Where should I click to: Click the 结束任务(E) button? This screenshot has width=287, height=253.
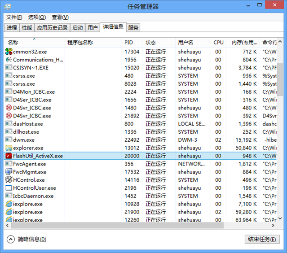[262, 239]
